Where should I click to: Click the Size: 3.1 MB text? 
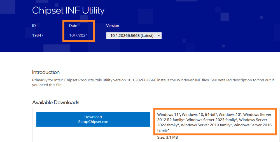(167, 138)
